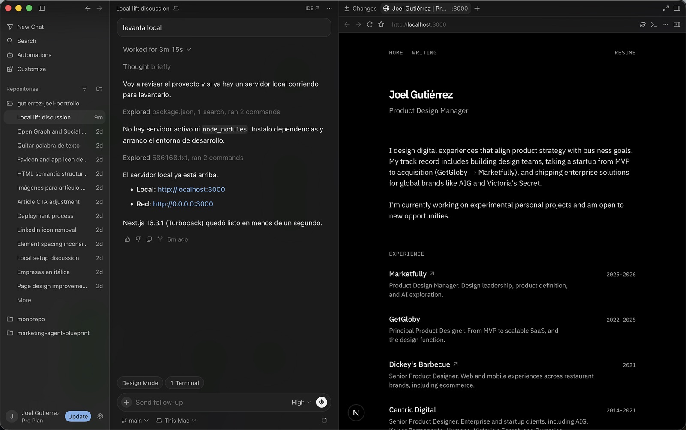Open the Deployment process chat
The width and height of the screenshot is (686, 430).
[x=54, y=216]
